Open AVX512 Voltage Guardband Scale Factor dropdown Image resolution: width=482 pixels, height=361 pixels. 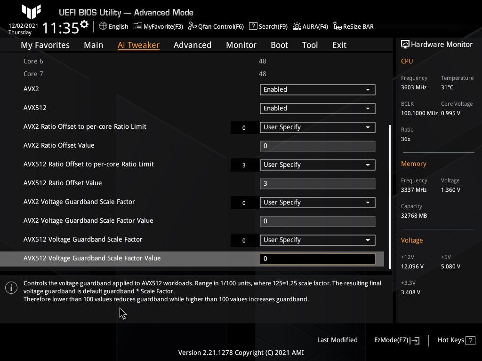pos(318,240)
